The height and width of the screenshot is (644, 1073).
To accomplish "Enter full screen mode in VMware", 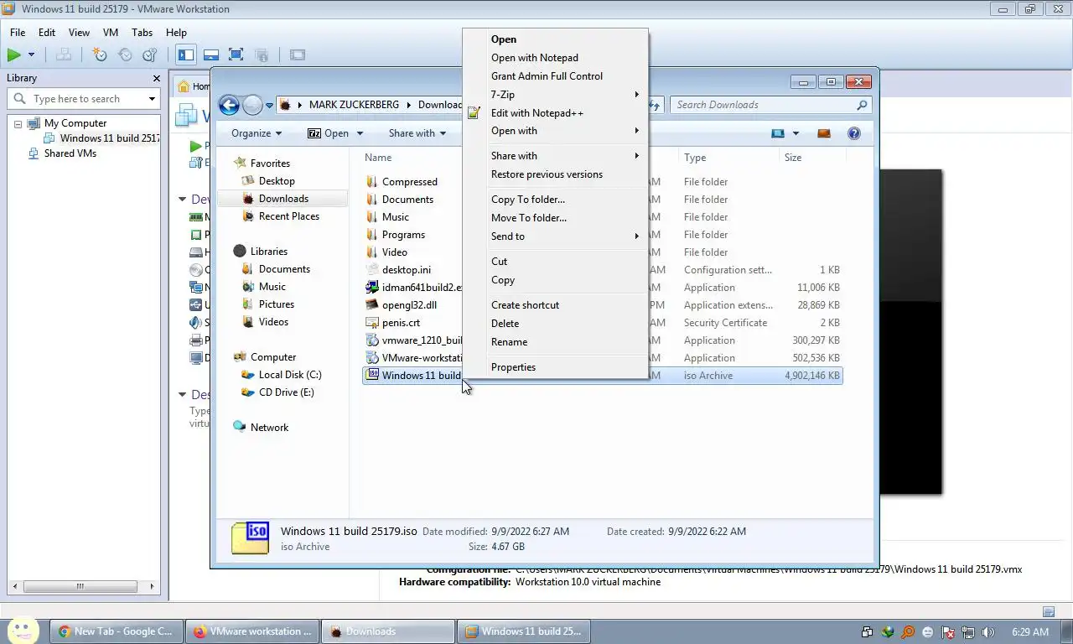I will pyautogui.click(x=236, y=55).
